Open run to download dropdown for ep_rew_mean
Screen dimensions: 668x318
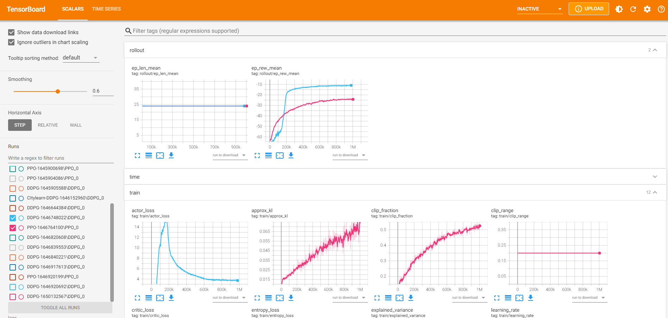350,155
